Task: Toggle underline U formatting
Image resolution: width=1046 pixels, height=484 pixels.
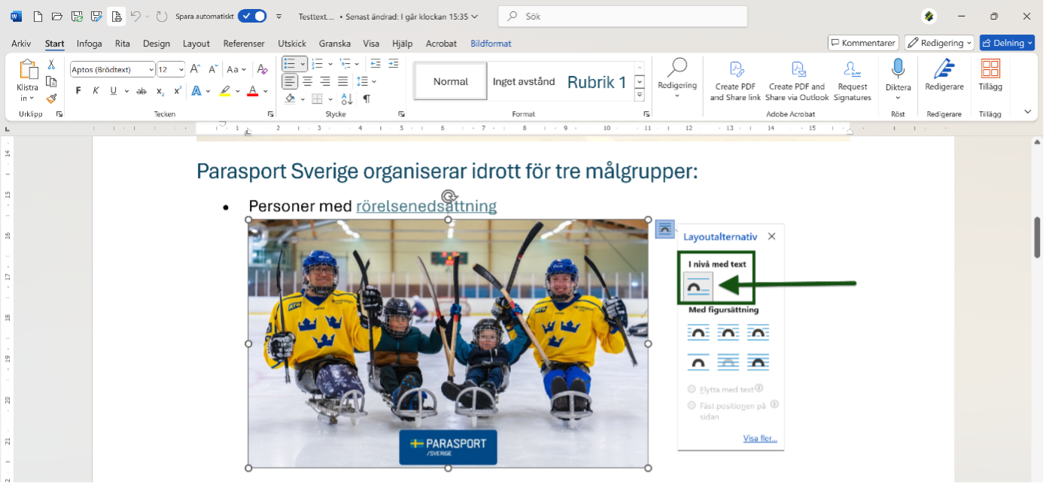Action: click(114, 91)
